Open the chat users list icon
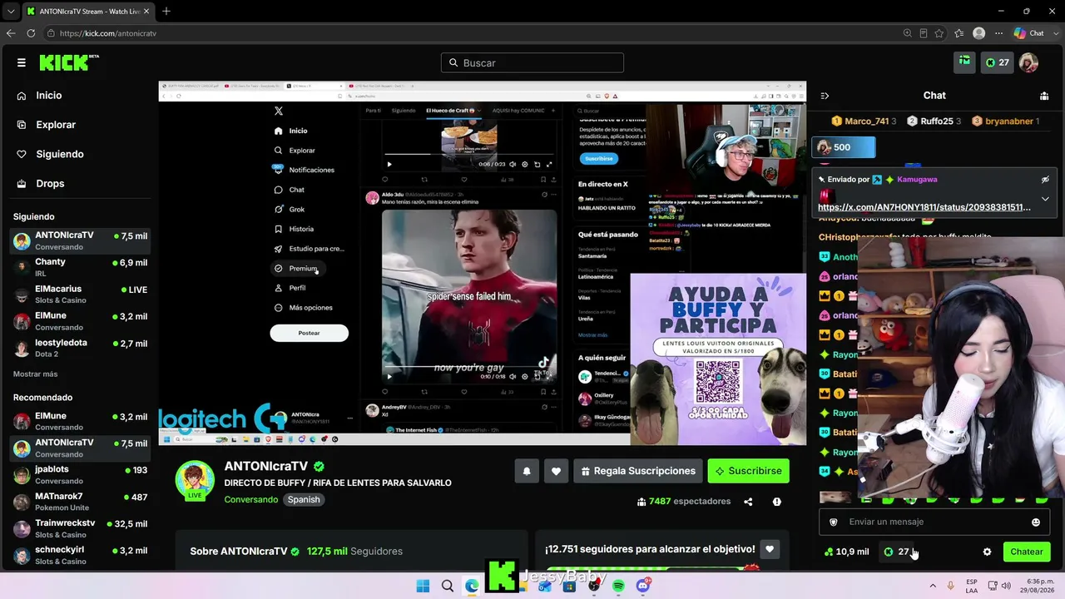 pos(1044,96)
